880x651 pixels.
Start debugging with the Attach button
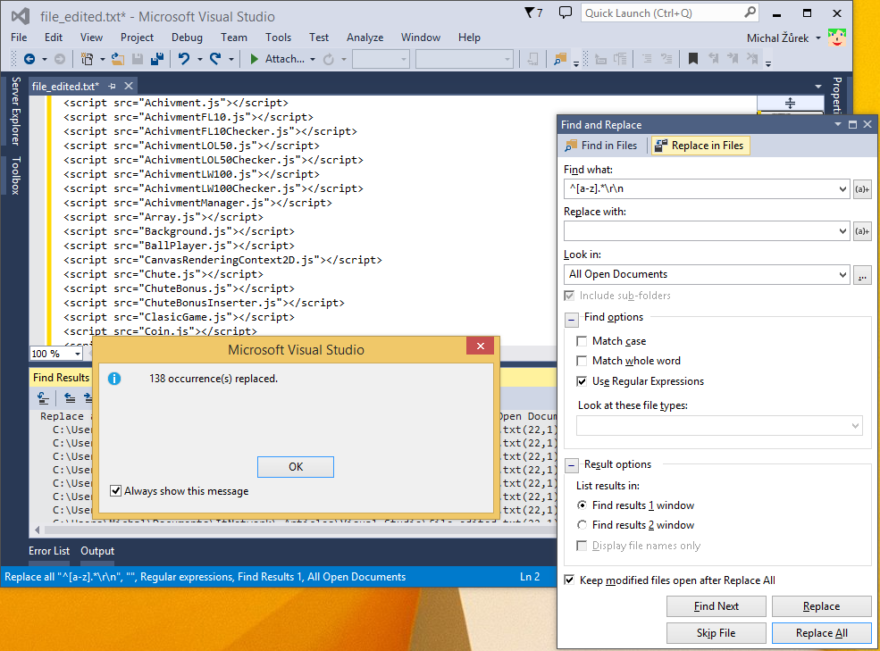tap(281, 60)
